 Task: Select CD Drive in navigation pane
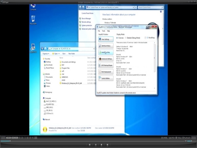click(x=49, y=113)
